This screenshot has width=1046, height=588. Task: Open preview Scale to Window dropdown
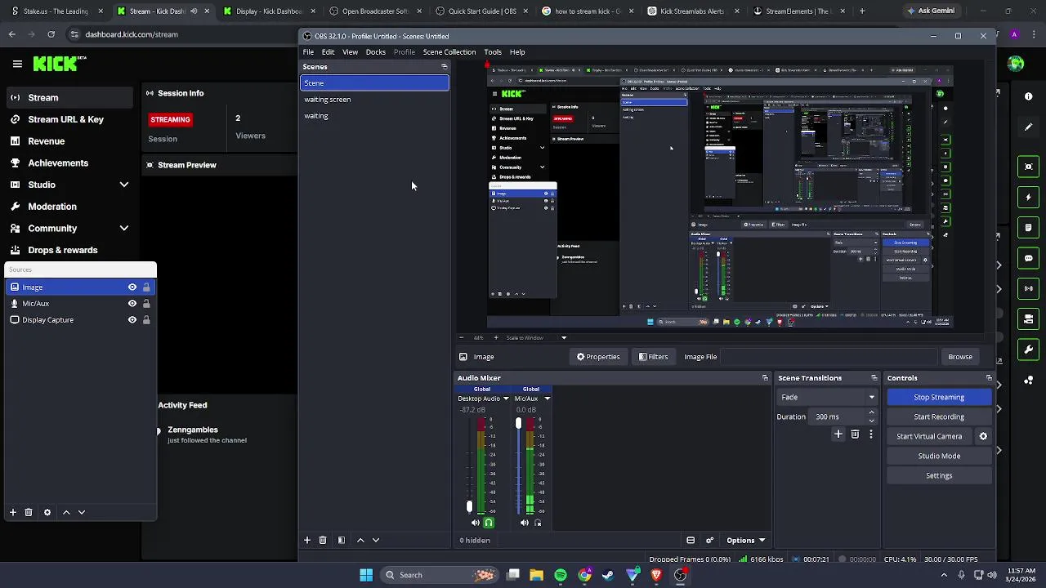(x=536, y=337)
